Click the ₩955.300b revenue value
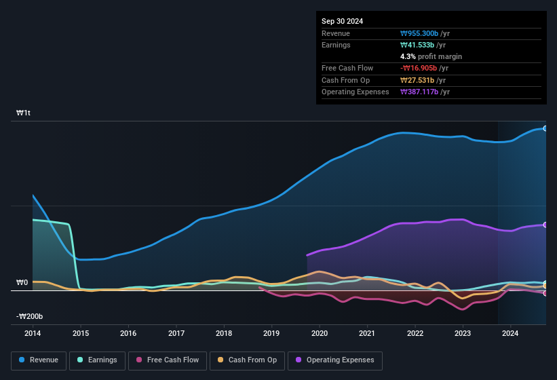This screenshot has width=557, height=380. (419, 33)
